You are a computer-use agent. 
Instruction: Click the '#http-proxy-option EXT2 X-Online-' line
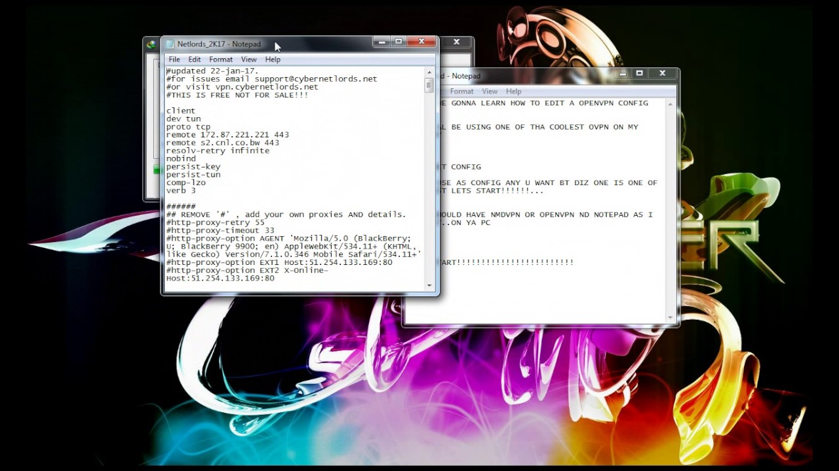(247, 270)
